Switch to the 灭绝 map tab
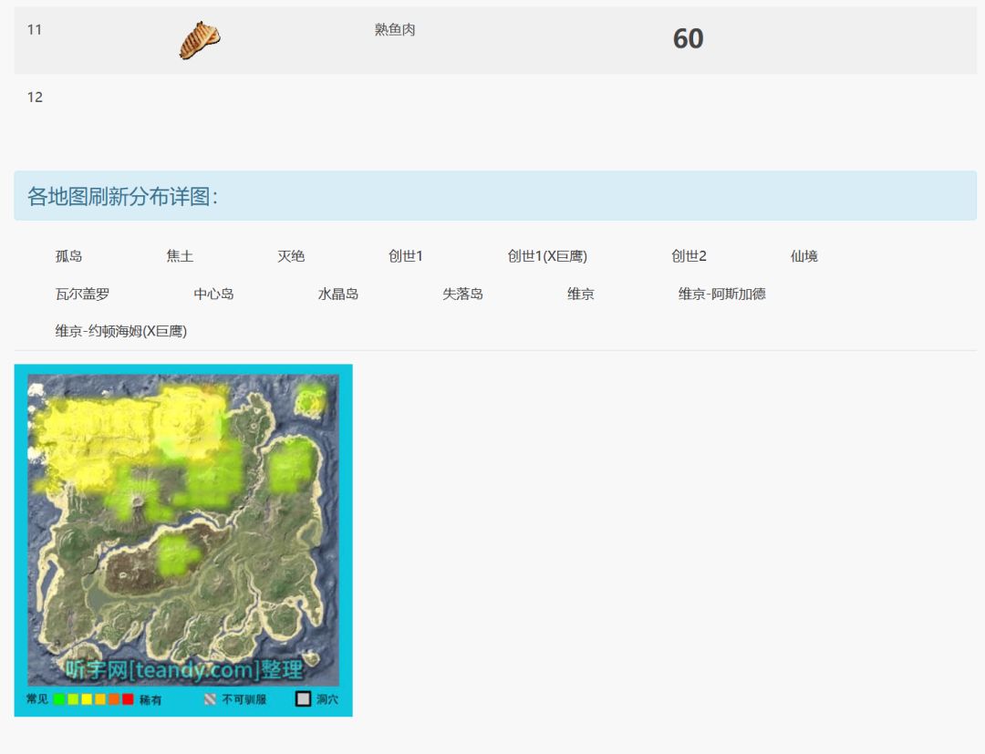 pos(291,256)
